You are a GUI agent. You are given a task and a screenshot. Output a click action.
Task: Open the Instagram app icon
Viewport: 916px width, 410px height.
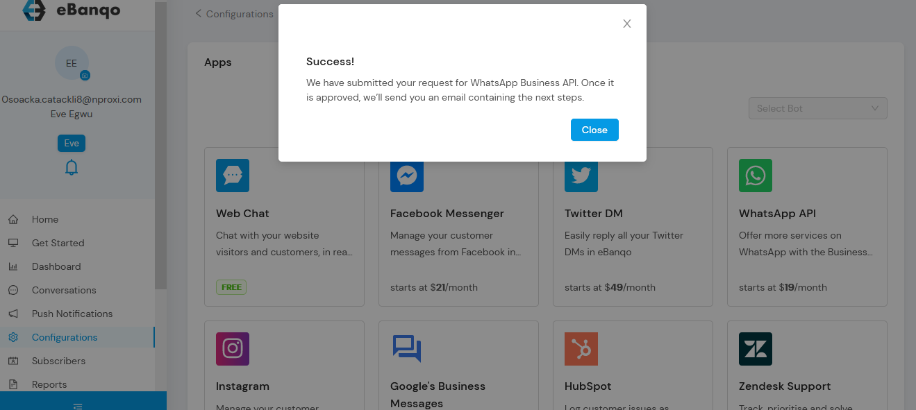pos(233,349)
